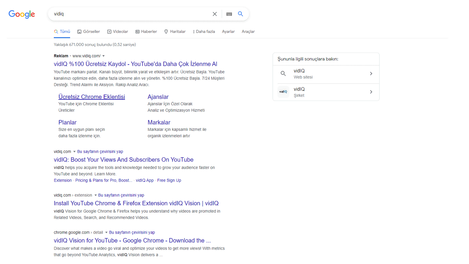Expand the Daha fazla menu

(204, 32)
